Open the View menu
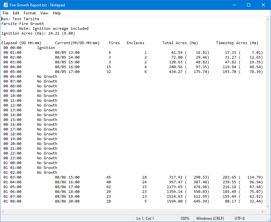271x222 pixels. (x=44, y=13)
